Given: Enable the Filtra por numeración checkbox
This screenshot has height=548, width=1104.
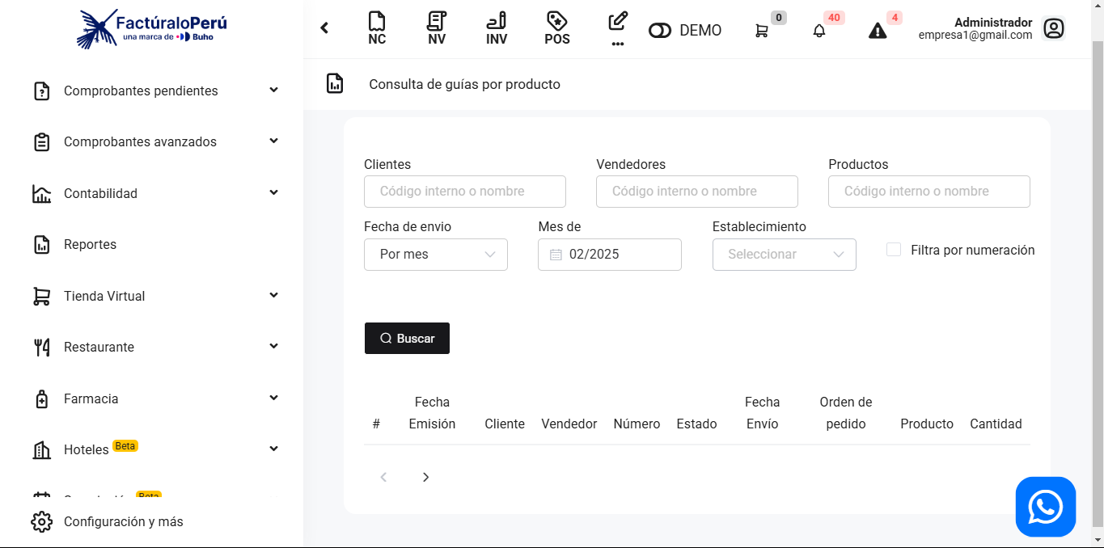Looking at the screenshot, I should 894,250.
